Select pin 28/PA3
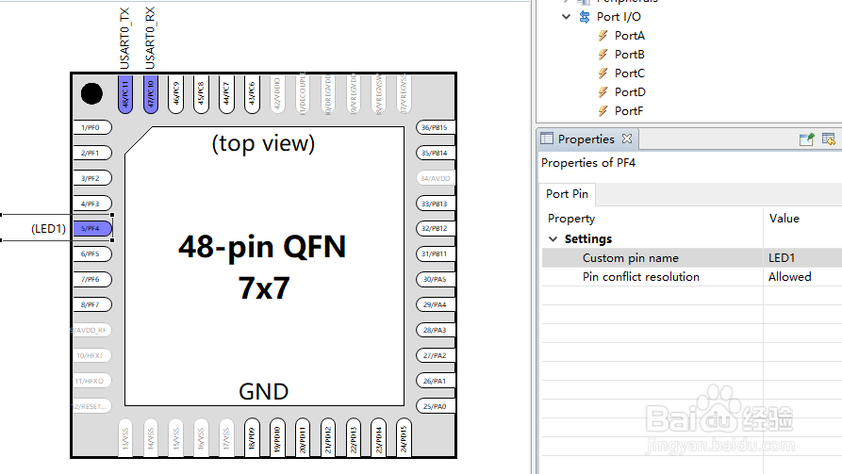The image size is (842, 474). point(435,330)
